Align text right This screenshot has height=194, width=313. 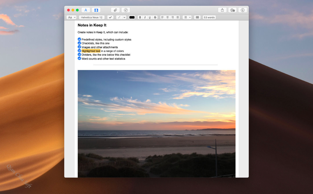click(173, 17)
